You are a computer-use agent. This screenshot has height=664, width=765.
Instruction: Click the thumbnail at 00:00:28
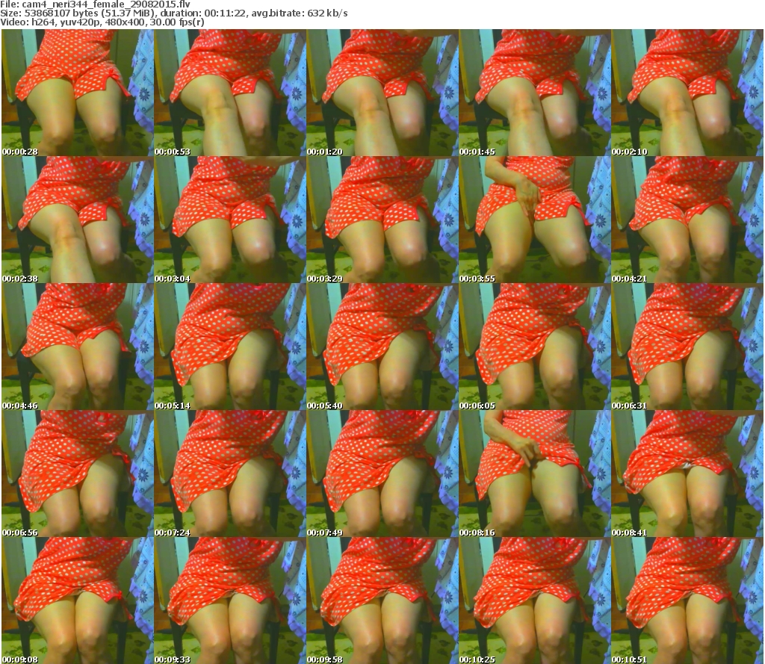coord(78,93)
